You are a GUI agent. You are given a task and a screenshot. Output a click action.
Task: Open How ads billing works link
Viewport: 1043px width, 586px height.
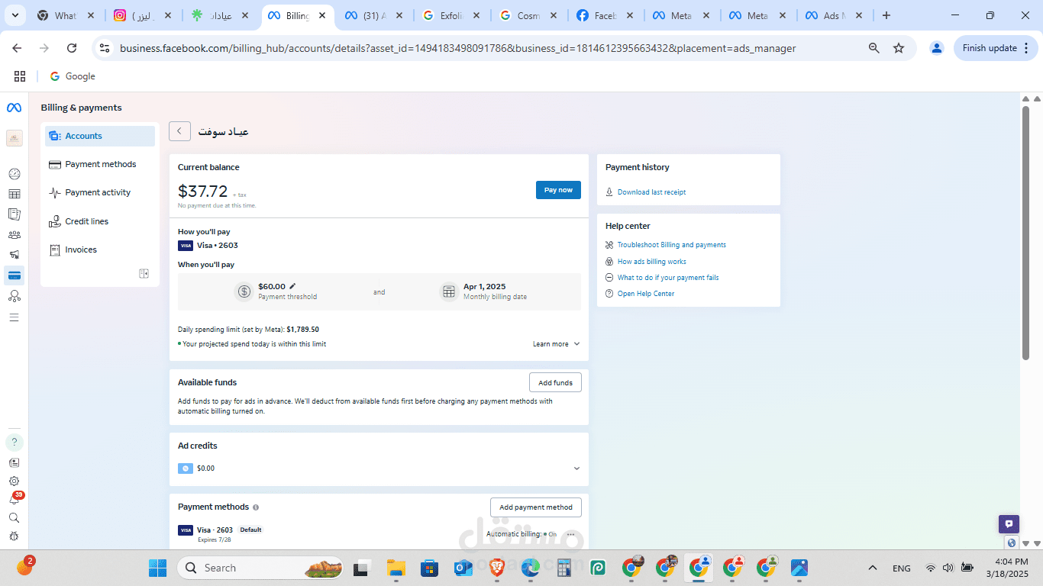tap(651, 262)
